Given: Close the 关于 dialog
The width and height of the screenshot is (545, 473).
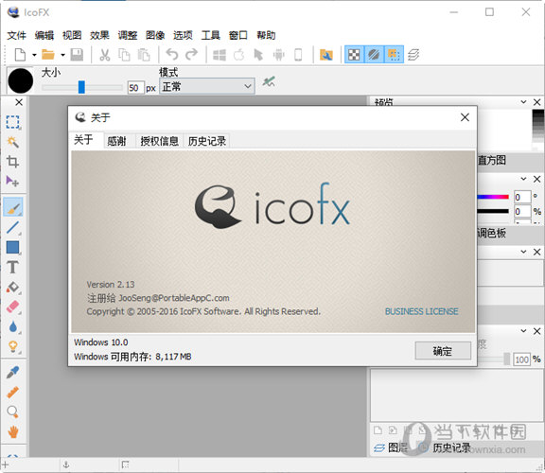Looking at the screenshot, I should (x=466, y=117).
